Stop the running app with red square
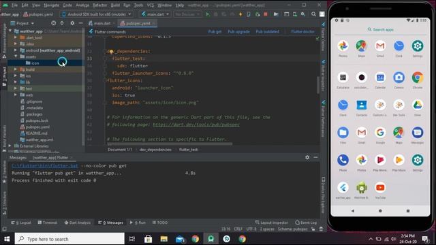This screenshot has width=436, height=245. tap(266, 14)
